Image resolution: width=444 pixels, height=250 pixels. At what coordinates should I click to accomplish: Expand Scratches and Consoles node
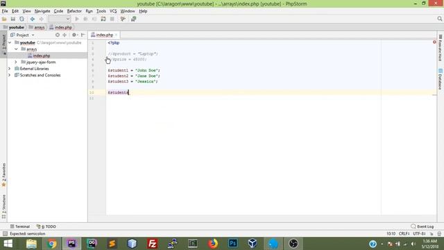tap(10, 75)
